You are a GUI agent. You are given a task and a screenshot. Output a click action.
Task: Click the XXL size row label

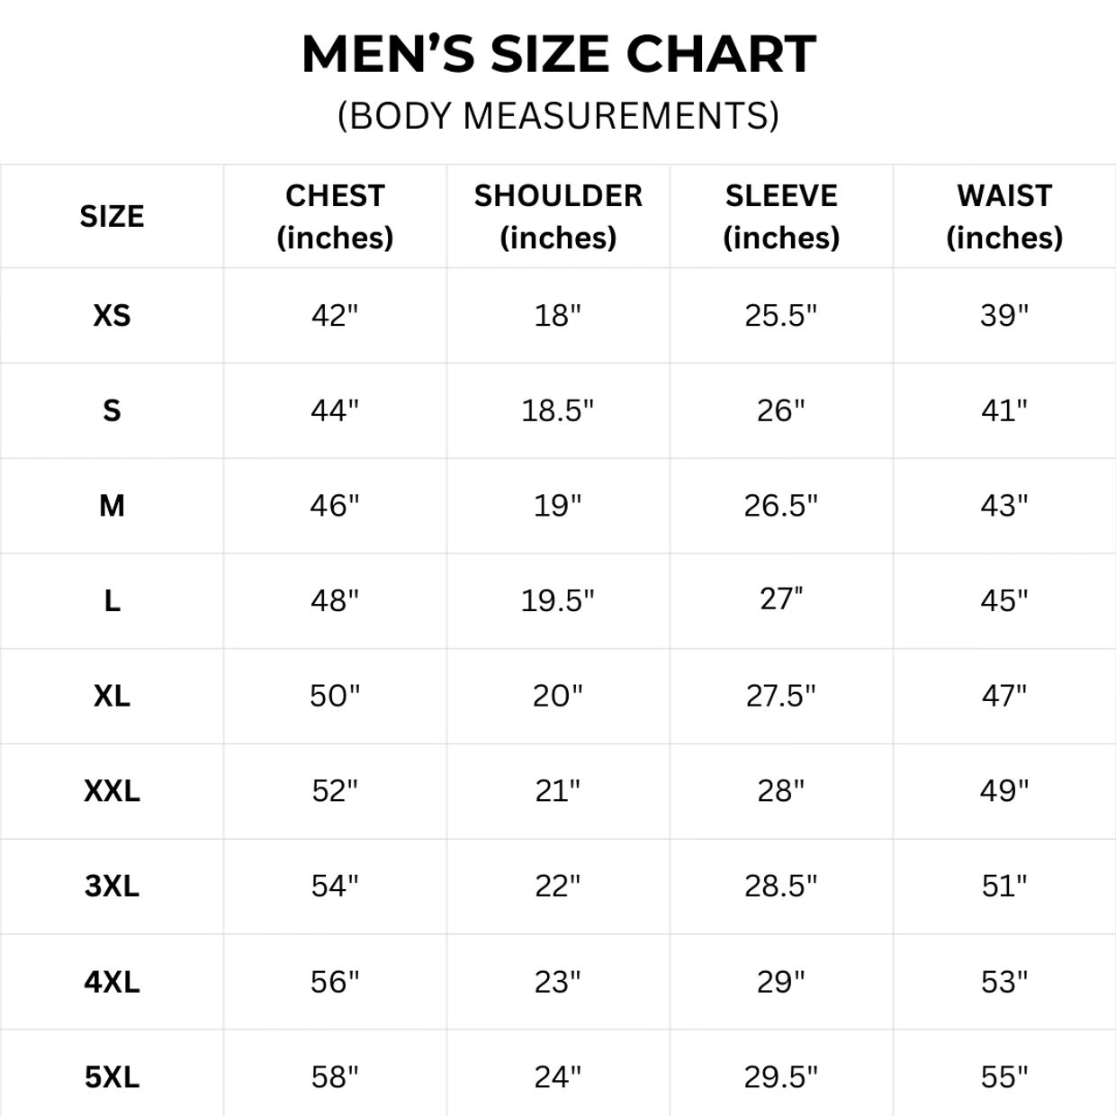click(x=112, y=791)
